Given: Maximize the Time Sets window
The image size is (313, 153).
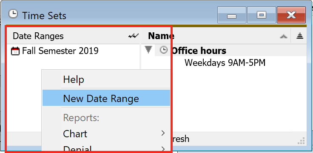Looking at the screenshot, I should point(262,15).
